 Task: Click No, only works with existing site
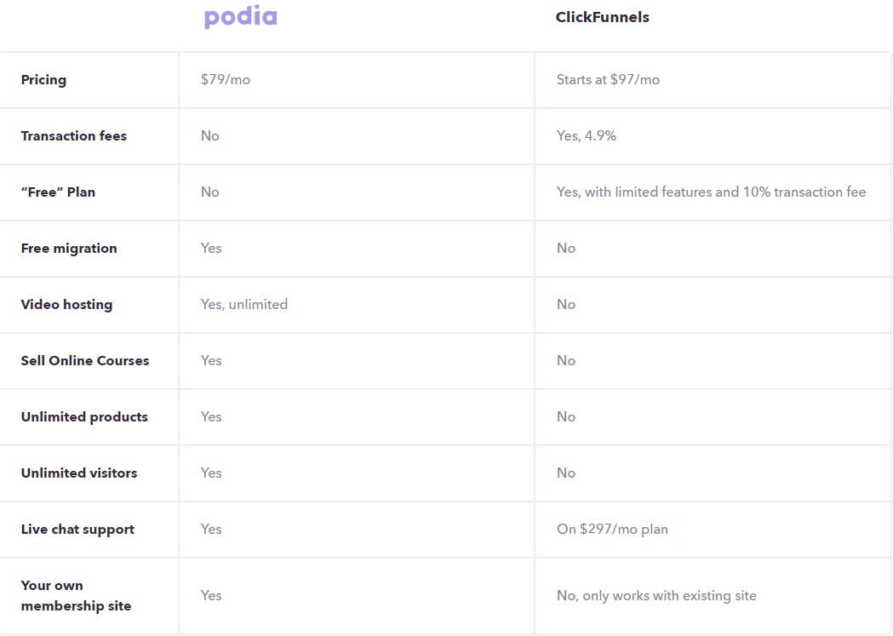(x=656, y=596)
